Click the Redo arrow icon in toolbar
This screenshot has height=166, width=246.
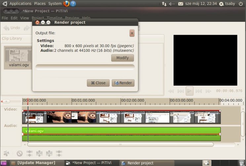click(x=27, y=28)
